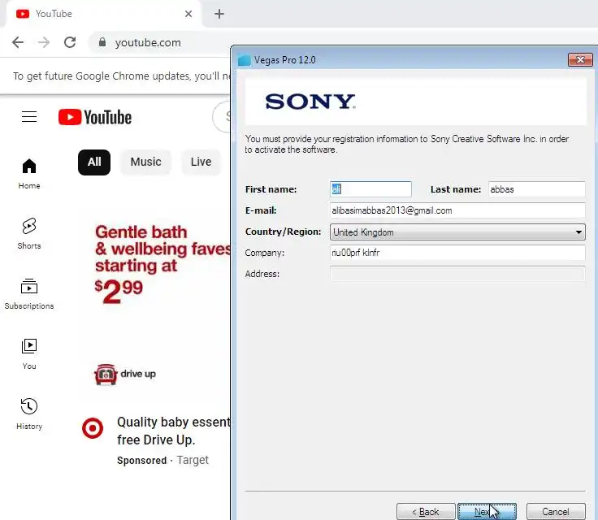Select the Live filter chip
This screenshot has width=598, height=520.
pyautogui.click(x=201, y=162)
